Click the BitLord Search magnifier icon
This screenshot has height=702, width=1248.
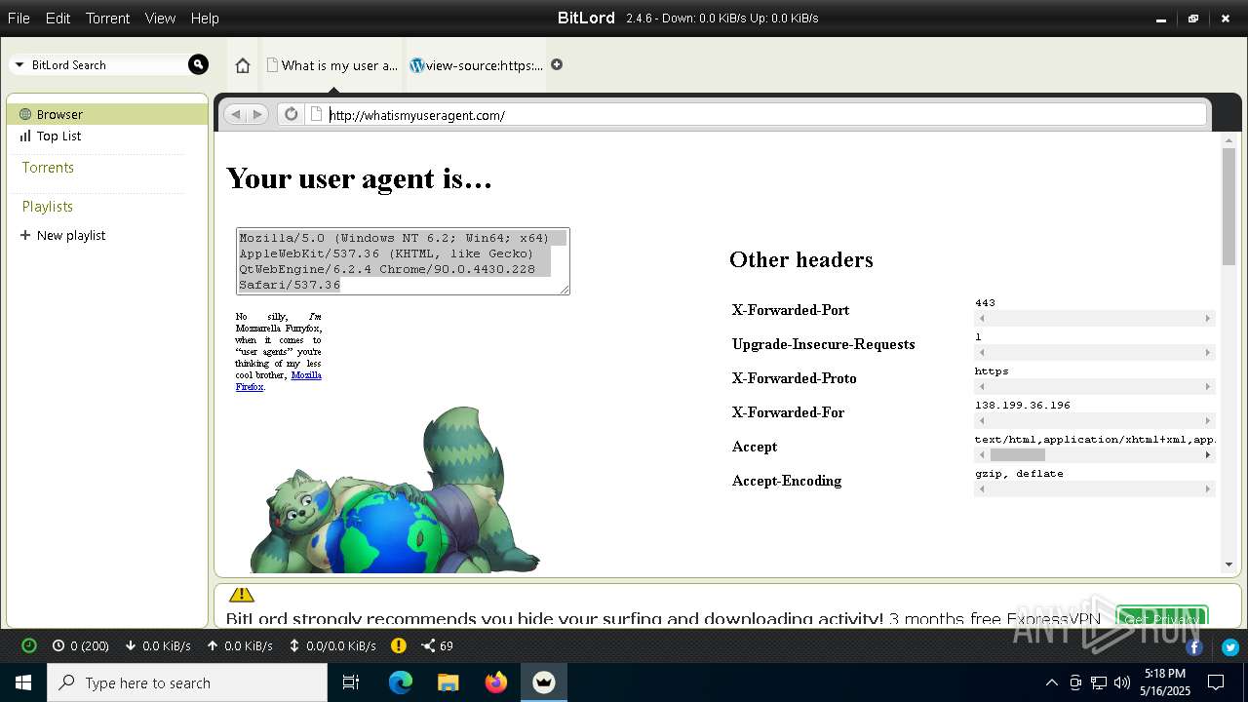[x=198, y=64]
